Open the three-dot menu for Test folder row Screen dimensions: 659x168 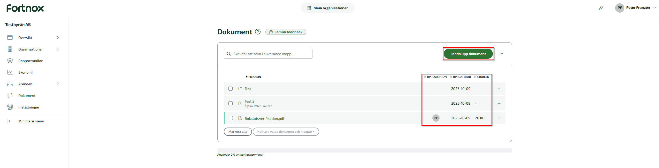pyautogui.click(x=499, y=89)
